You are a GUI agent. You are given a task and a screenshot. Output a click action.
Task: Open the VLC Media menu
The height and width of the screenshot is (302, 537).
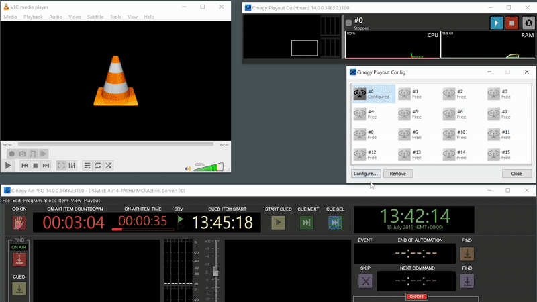point(10,17)
